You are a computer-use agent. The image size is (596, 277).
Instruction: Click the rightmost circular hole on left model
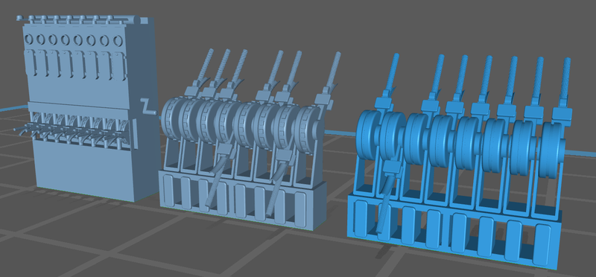click(118, 40)
